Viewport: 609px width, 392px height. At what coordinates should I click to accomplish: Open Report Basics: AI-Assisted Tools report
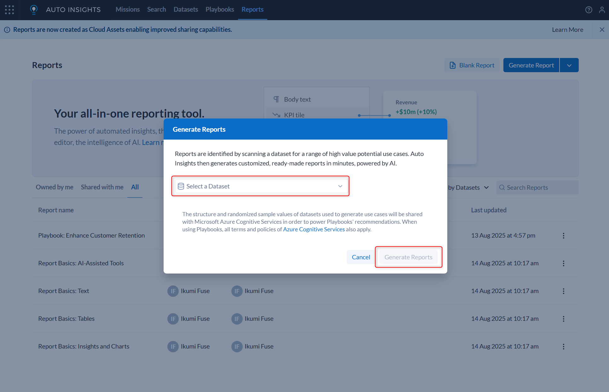point(81,263)
